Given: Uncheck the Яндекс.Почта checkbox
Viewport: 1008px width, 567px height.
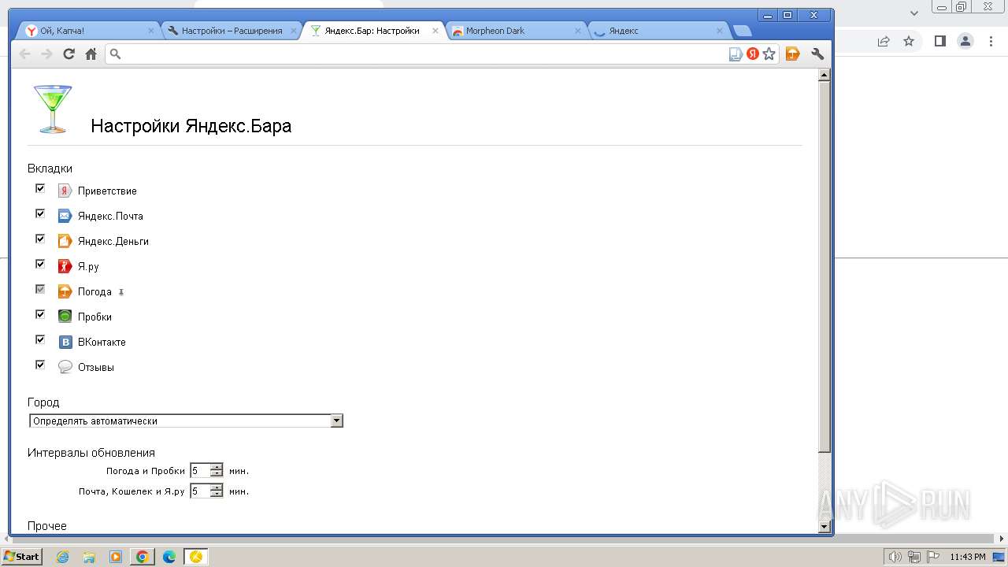Looking at the screenshot, I should pyautogui.click(x=40, y=213).
